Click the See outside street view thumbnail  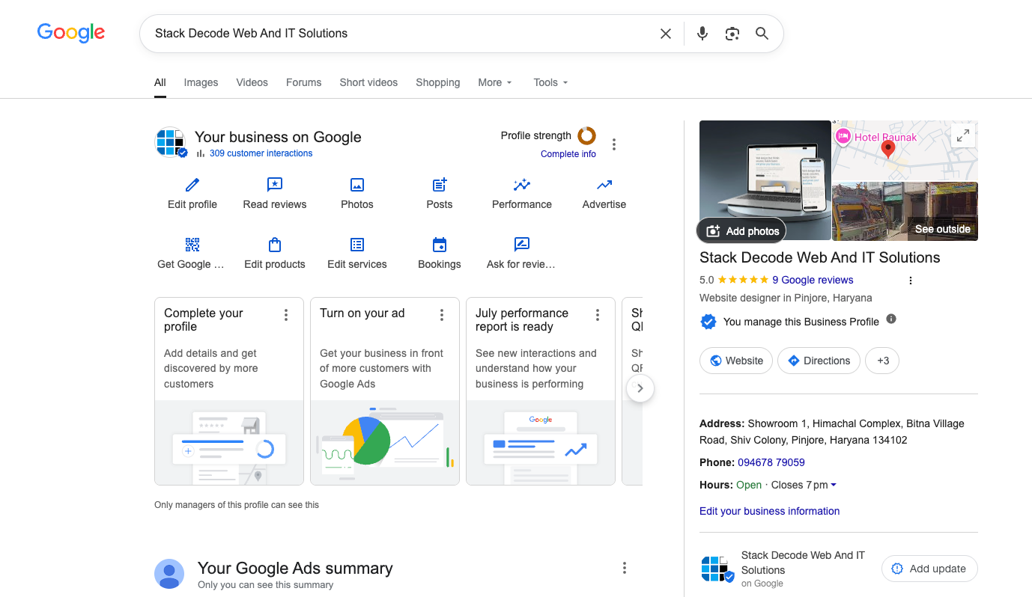click(905, 211)
